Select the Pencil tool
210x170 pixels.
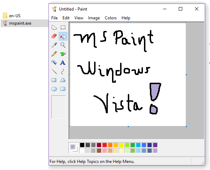coord(54,54)
